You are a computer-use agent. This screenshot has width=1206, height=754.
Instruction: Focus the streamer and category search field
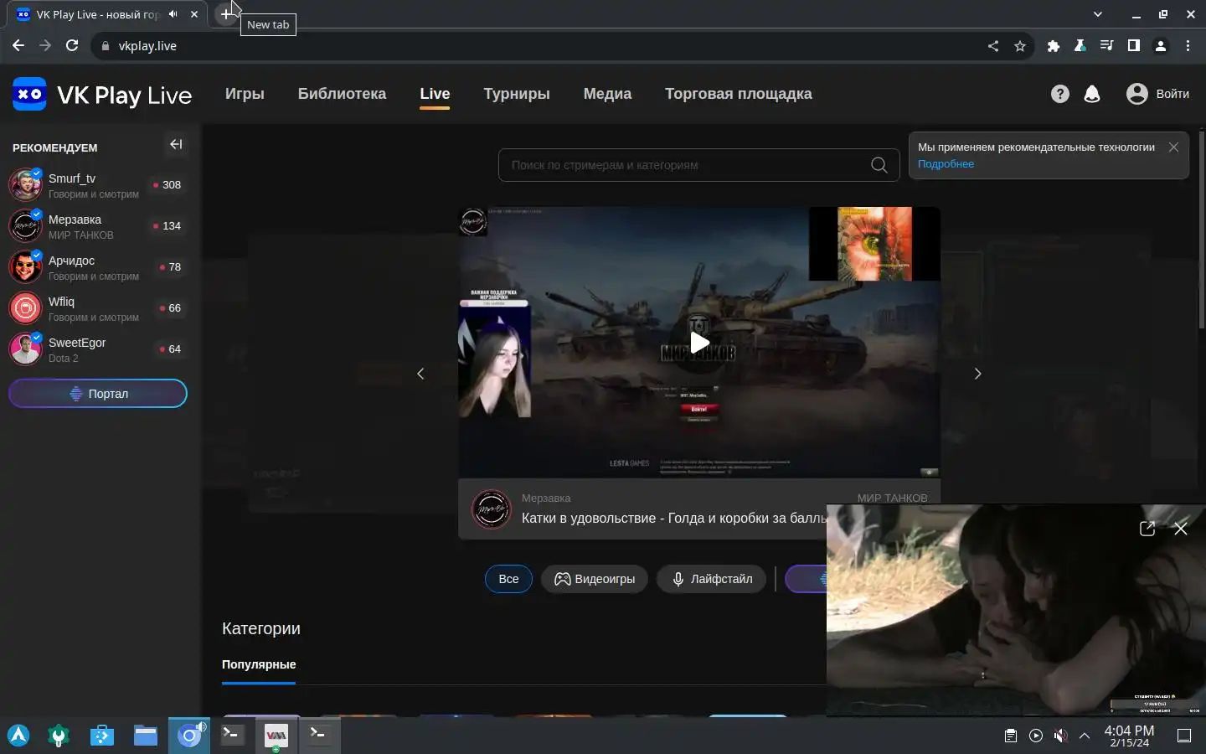pos(698,165)
